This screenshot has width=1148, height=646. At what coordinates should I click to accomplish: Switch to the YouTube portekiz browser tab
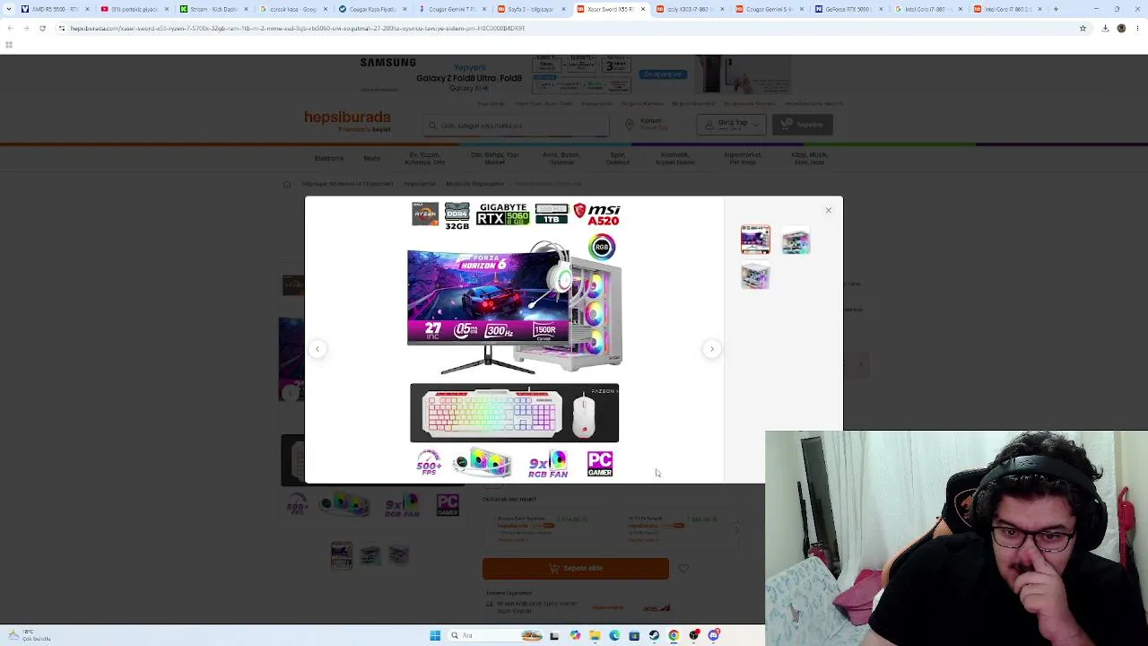135,9
